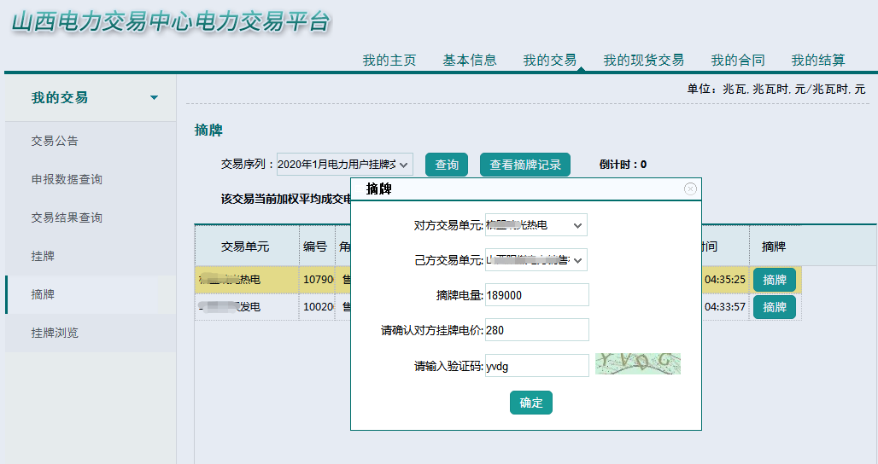Viewport: 878px width, 464px height.
Task: Collapse 我的交易 sidebar arrow
Action: (154, 98)
